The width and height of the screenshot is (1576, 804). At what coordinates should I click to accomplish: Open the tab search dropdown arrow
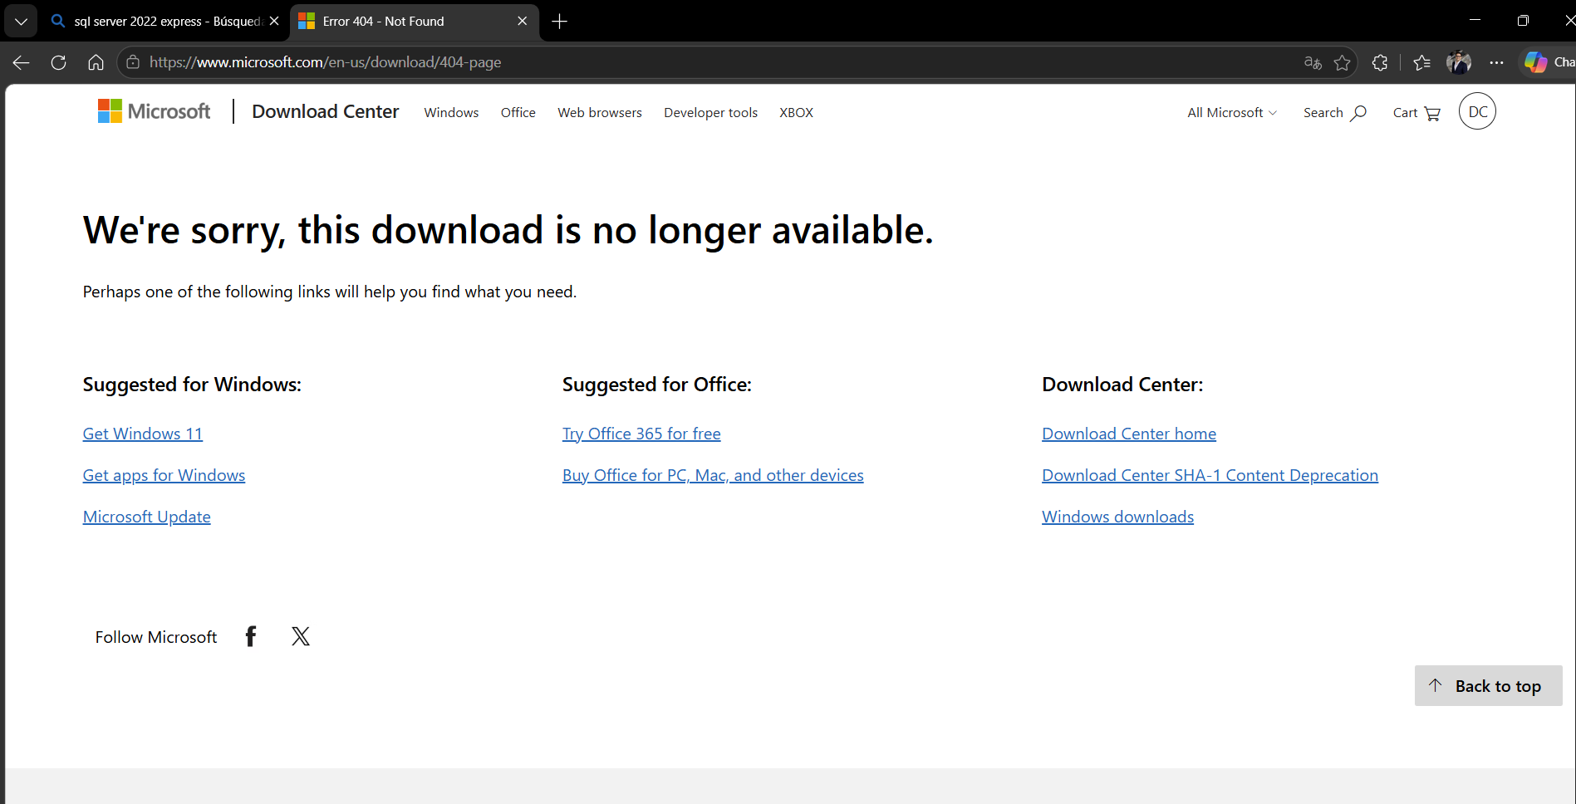tap(21, 22)
